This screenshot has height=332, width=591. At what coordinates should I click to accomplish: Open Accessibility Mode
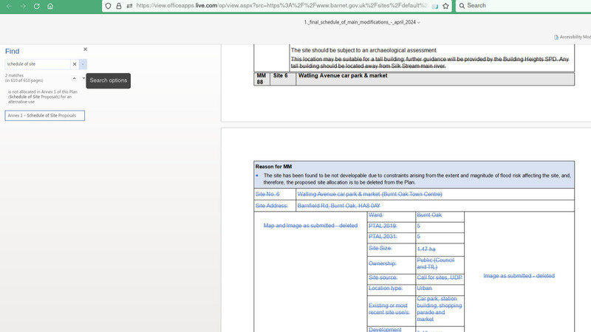point(573,36)
